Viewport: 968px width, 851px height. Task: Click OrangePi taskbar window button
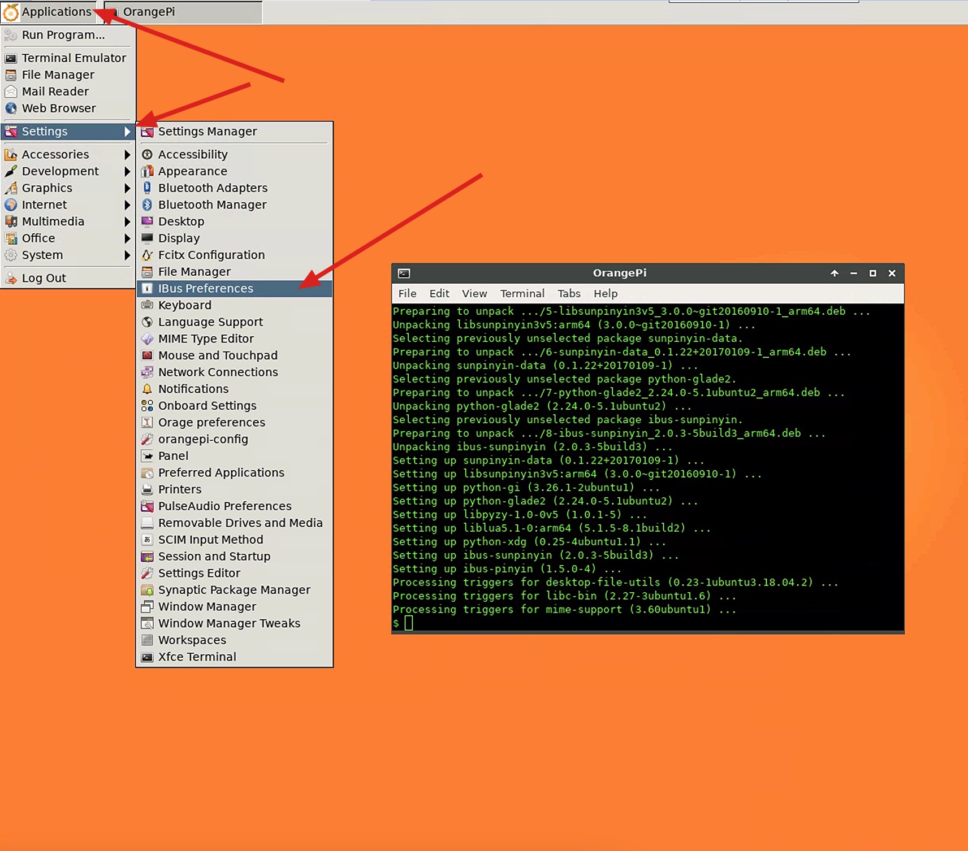[184, 12]
